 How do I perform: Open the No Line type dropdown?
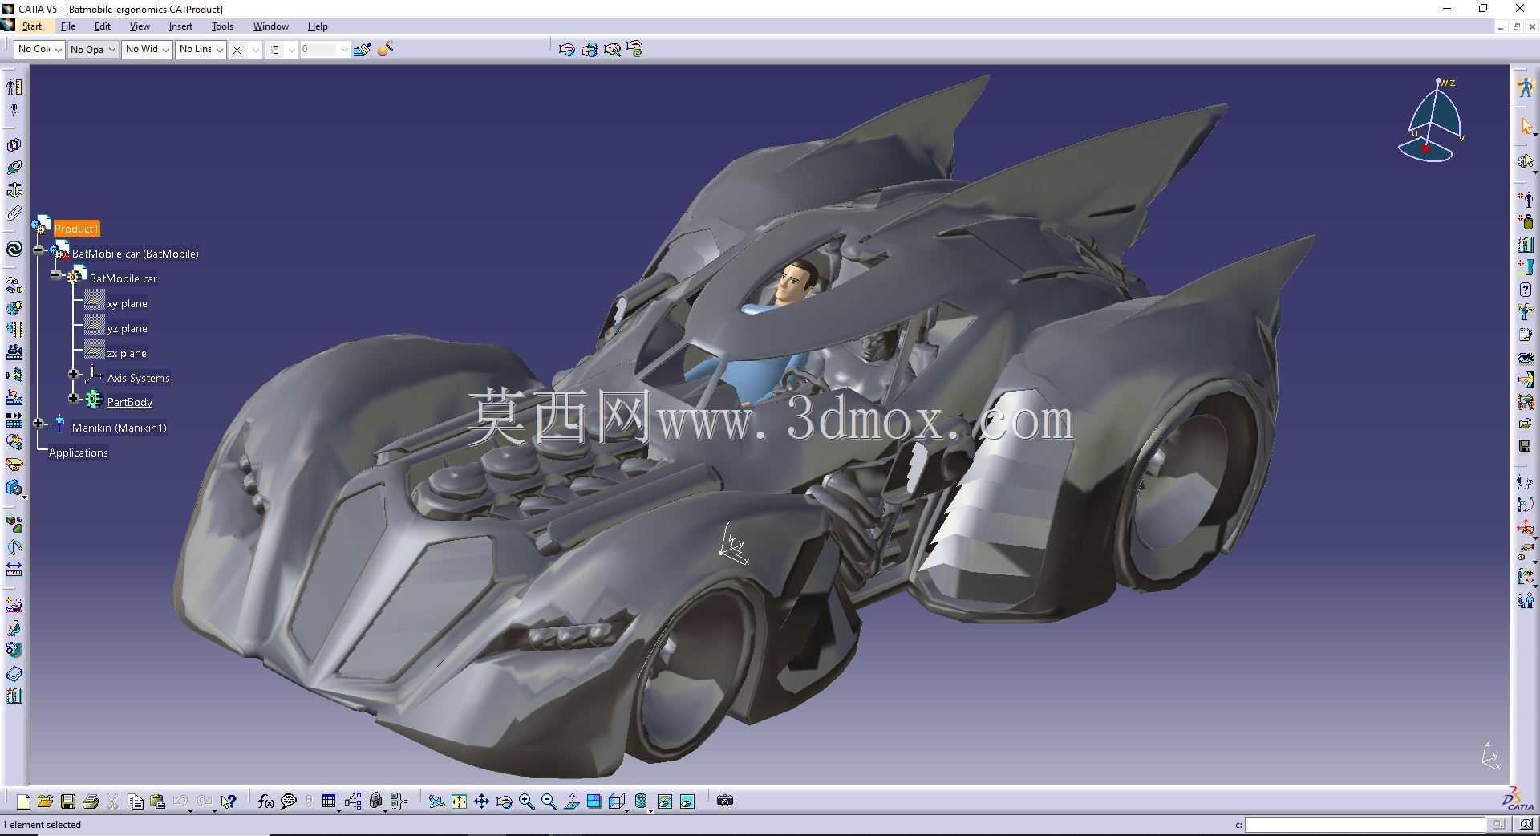(x=201, y=50)
